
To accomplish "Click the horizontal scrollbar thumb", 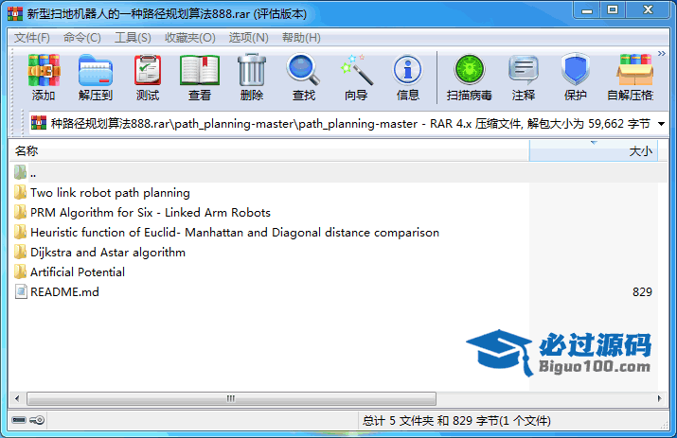I will (x=231, y=398).
